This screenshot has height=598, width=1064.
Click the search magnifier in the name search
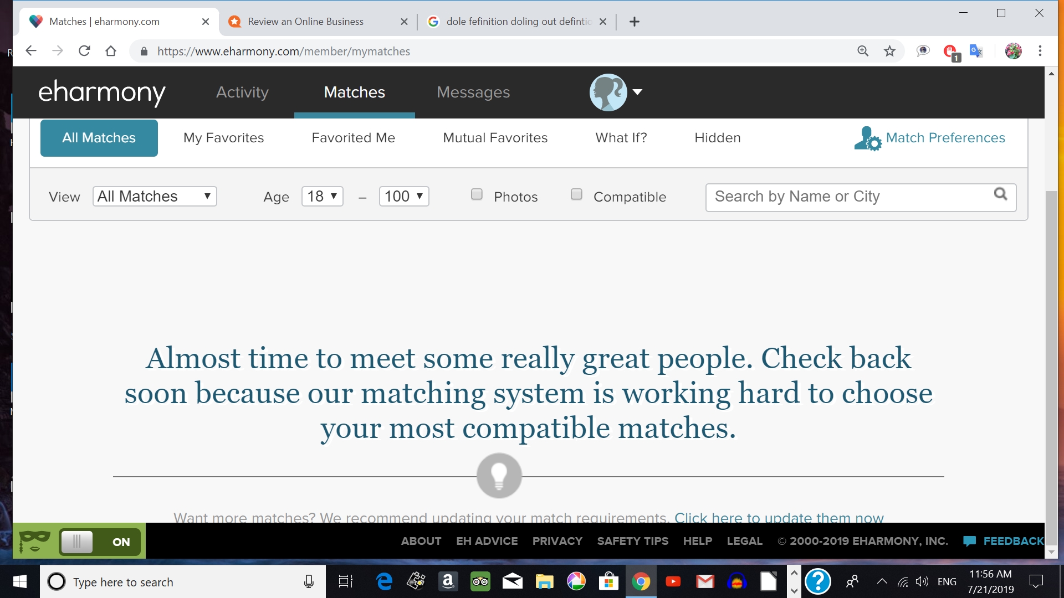[1001, 195]
